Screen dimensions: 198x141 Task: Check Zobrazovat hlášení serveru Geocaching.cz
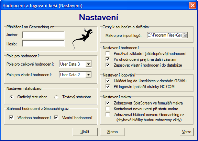tap(108, 114)
